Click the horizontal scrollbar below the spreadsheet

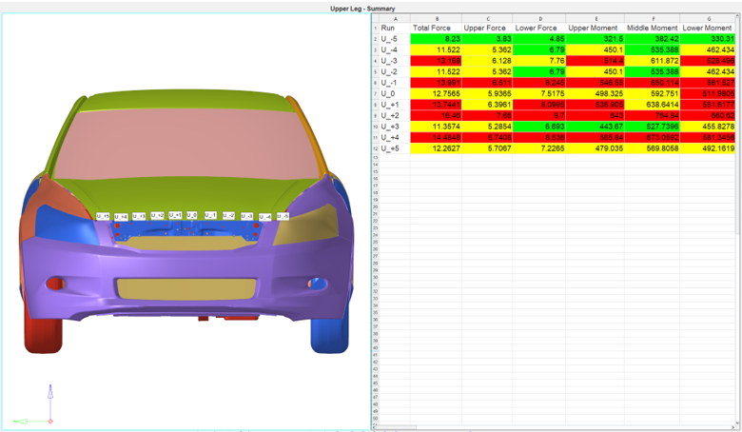[x=552, y=428]
